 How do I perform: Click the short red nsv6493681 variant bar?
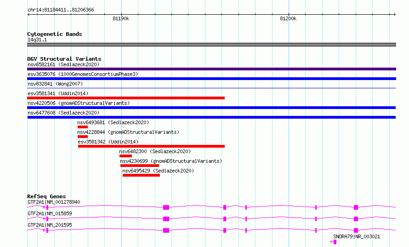click(x=83, y=127)
